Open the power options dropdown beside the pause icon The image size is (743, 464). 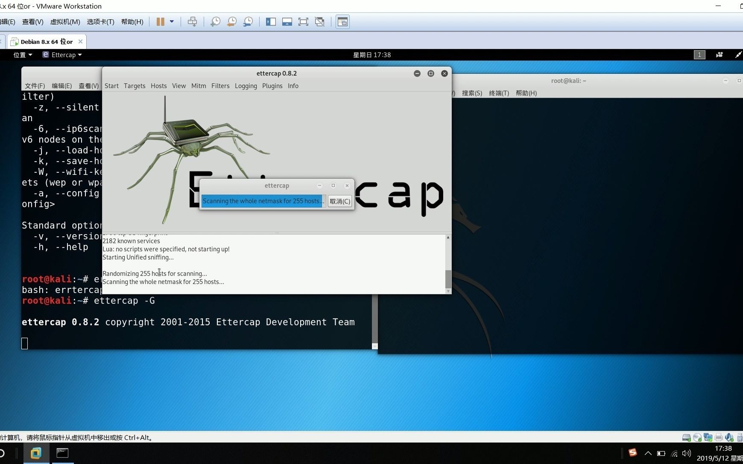pyautogui.click(x=172, y=22)
